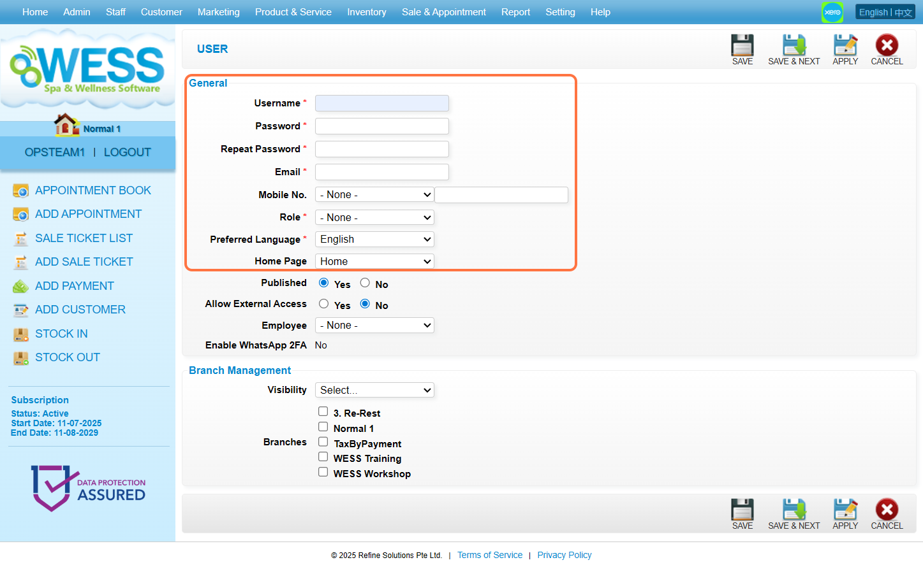Click the LOGOUT link
Image resolution: width=923 pixels, height=581 pixels.
point(128,152)
